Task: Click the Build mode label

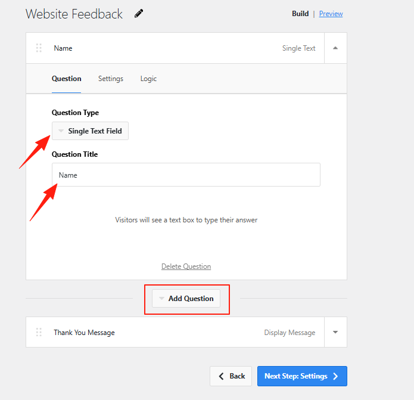Action: pyautogui.click(x=300, y=14)
